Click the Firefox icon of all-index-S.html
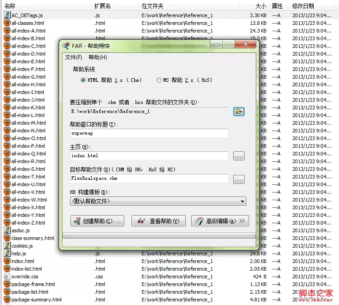 click(7, 169)
